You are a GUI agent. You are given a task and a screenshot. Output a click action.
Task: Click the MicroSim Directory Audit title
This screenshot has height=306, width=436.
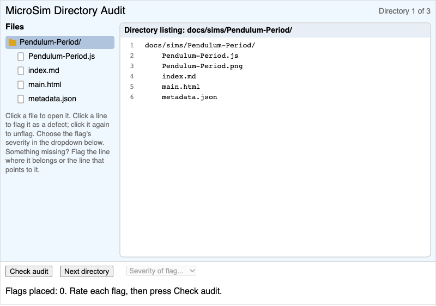(x=65, y=10)
